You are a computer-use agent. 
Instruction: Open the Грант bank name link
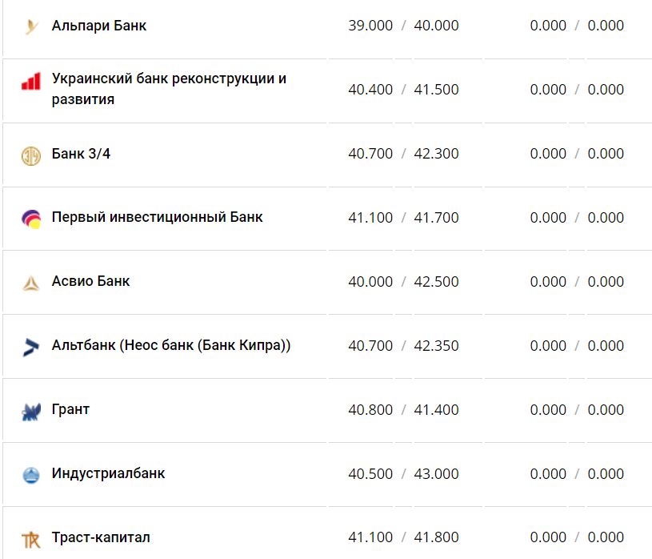(70, 409)
